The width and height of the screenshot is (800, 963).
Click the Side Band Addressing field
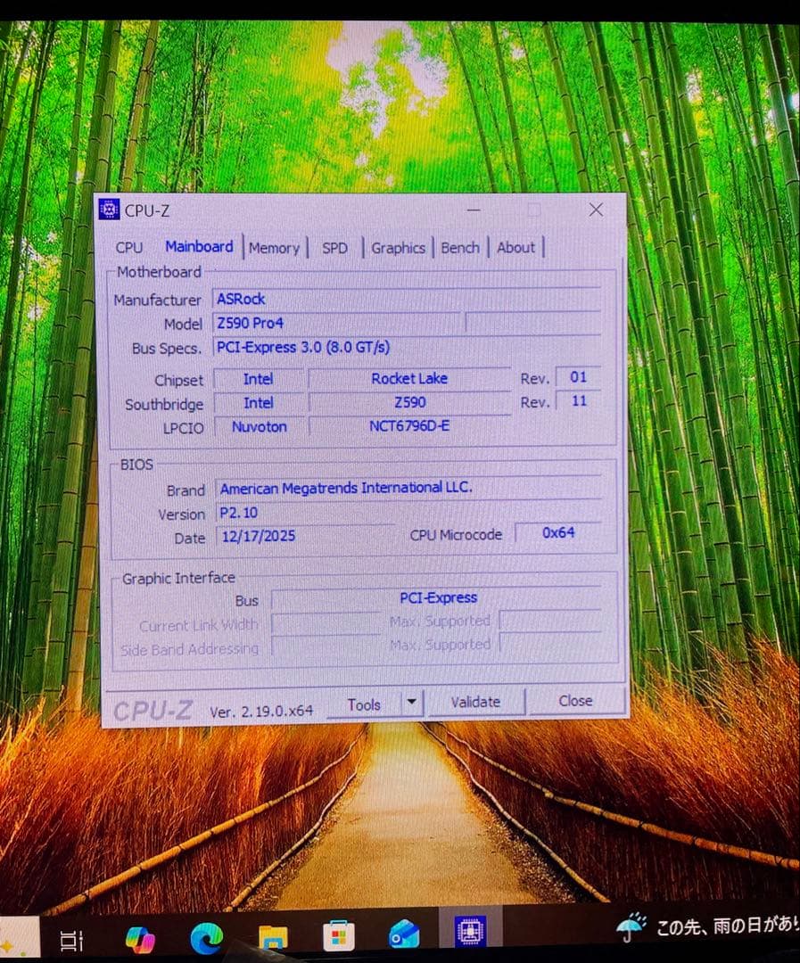pyautogui.click(x=326, y=646)
